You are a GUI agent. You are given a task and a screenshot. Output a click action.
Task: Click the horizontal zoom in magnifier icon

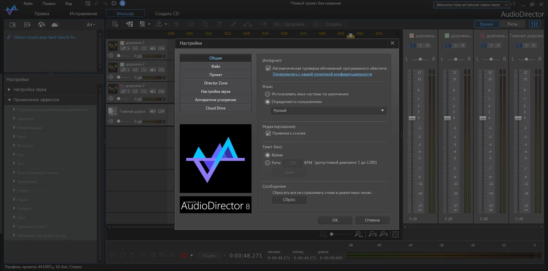pyautogui.click(x=358, y=234)
